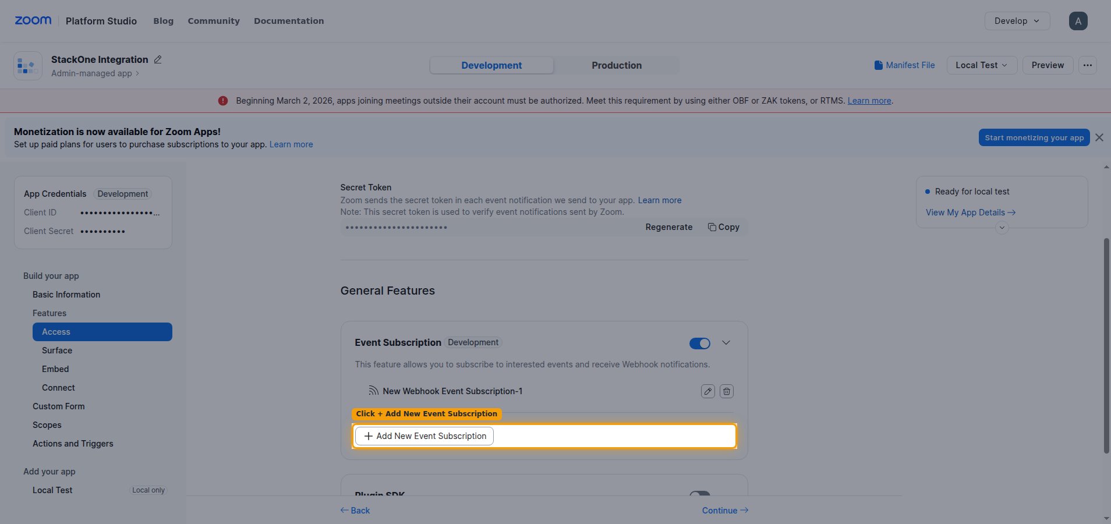Screen dimensions: 1111x524
Task: Open the Develop dropdown
Action: point(1017,21)
